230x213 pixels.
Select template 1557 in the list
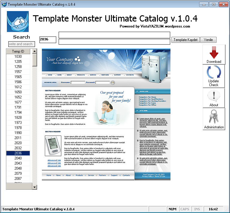(x=18, y=72)
